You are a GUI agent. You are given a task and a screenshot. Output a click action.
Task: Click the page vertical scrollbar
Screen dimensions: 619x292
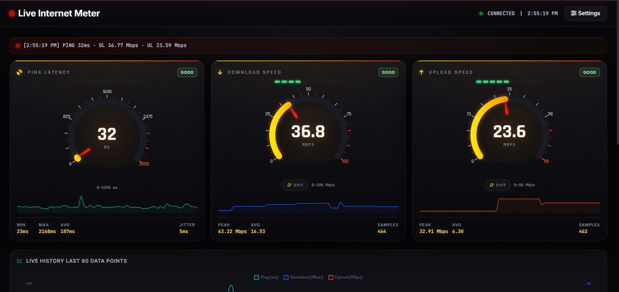[618, 73]
